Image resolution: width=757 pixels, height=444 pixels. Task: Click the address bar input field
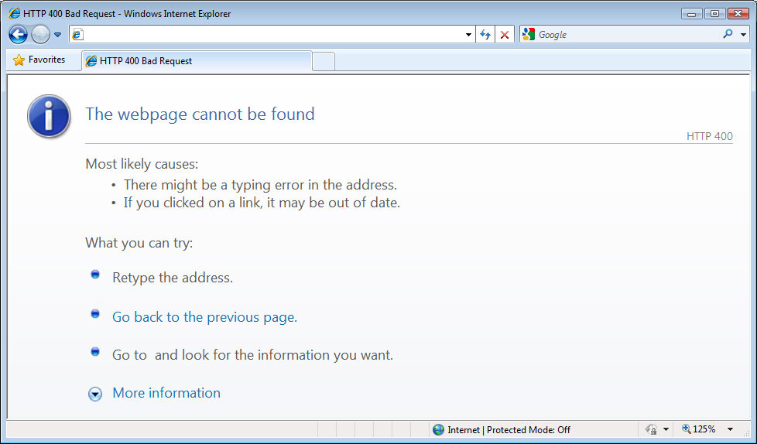point(267,35)
